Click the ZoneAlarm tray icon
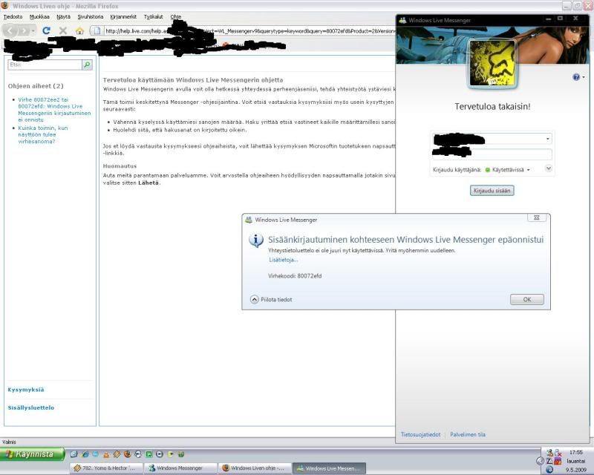Screen dimensions: 594x475 pyautogui.click(x=549, y=462)
